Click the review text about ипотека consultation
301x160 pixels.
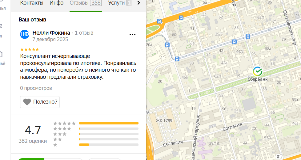point(78,67)
